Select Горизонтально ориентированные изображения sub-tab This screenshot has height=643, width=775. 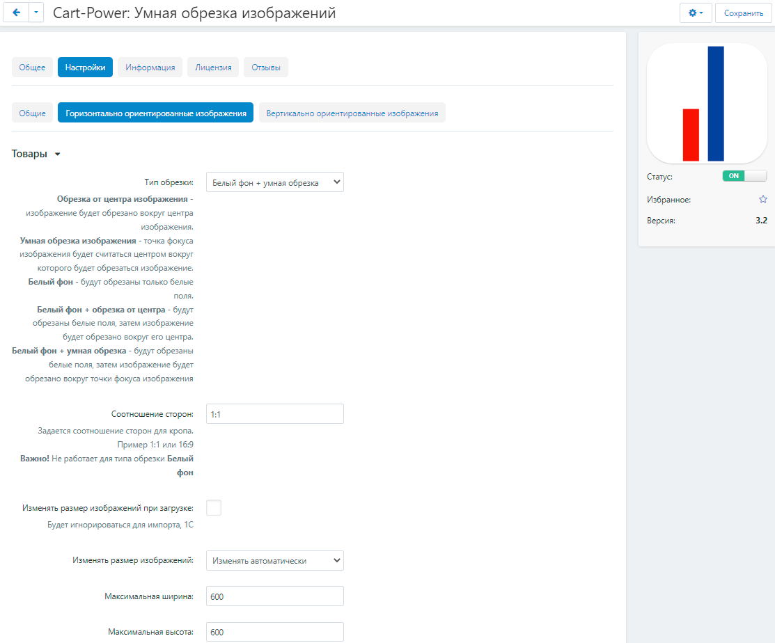pos(156,113)
